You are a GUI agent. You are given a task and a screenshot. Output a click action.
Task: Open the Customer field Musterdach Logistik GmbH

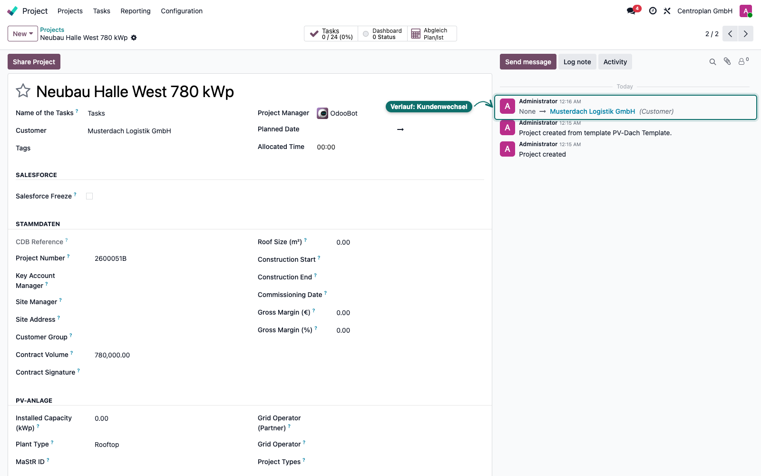click(129, 131)
